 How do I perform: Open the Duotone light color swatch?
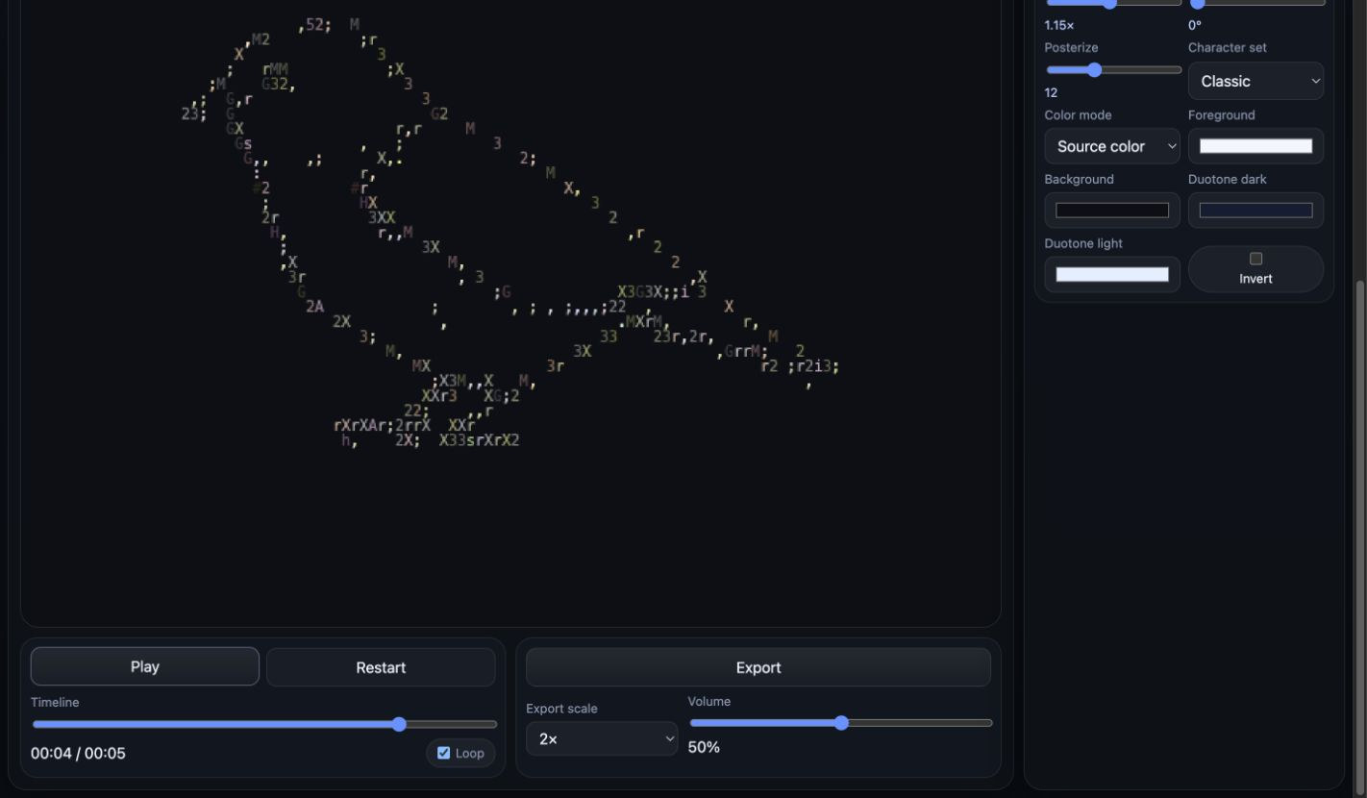click(x=1112, y=274)
